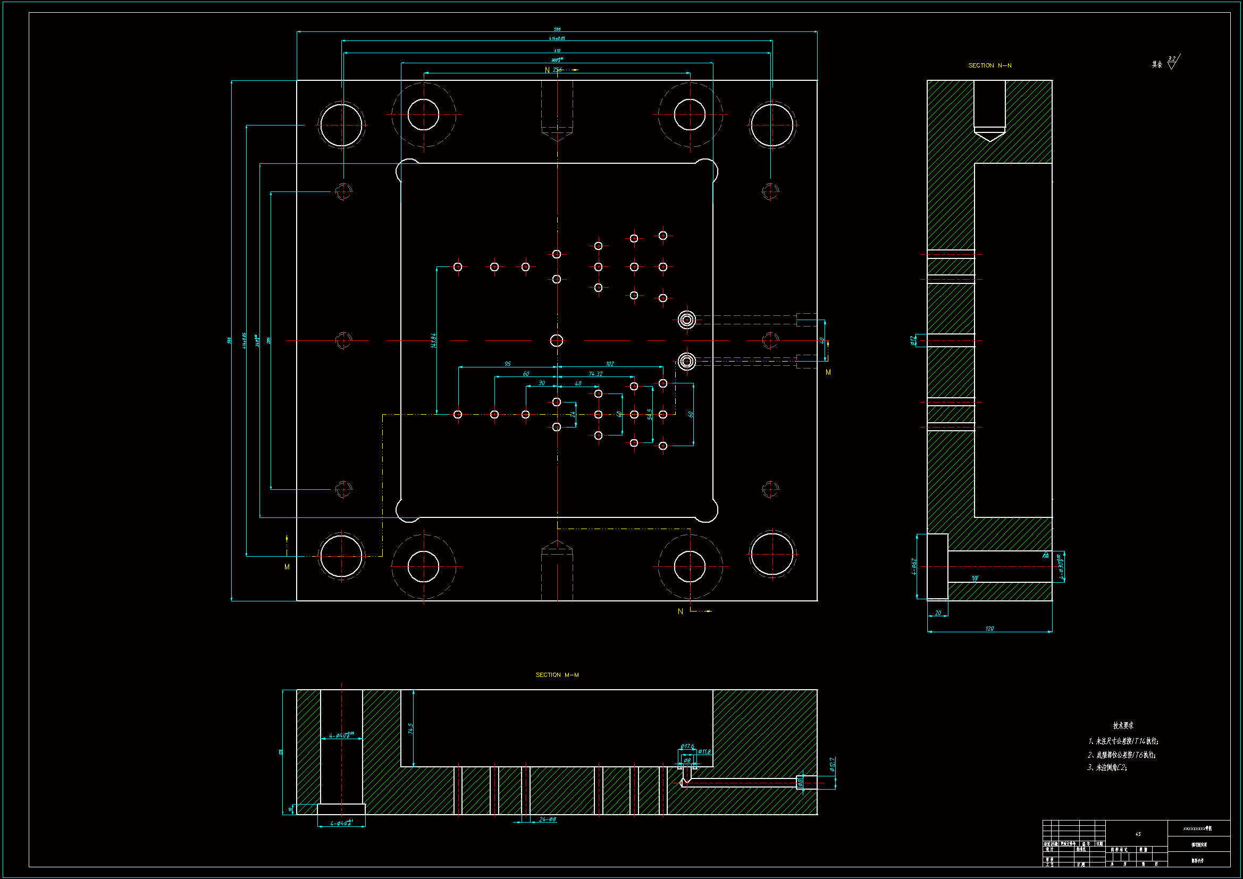Click the xxxxxxxxx学院 title block cell

point(1197,828)
